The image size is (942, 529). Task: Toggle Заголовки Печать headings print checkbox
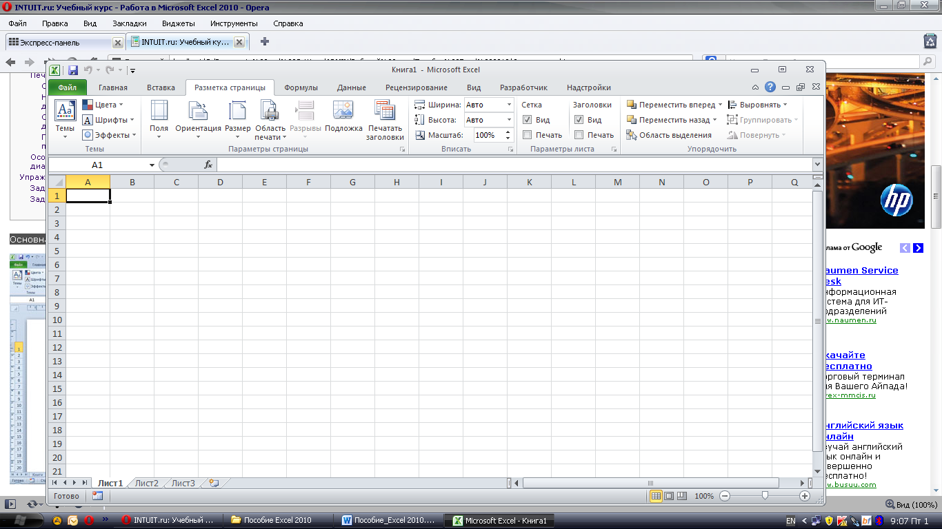[579, 135]
